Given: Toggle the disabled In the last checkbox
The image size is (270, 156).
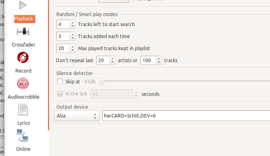Looking at the screenshot, I should pyautogui.click(x=60, y=94).
